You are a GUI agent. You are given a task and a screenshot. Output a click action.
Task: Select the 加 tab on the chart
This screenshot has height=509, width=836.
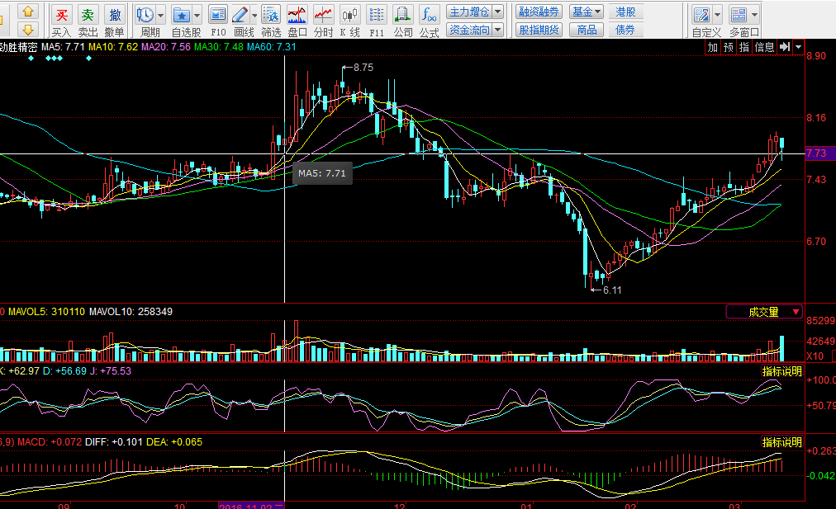[713, 47]
